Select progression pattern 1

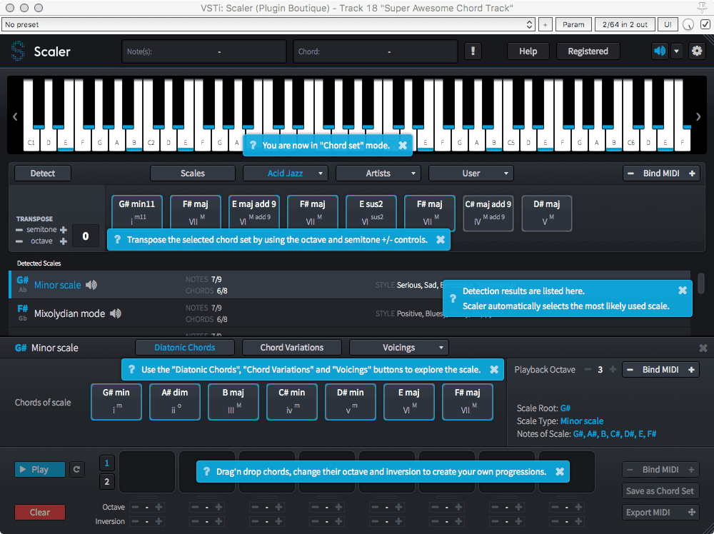point(106,463)
